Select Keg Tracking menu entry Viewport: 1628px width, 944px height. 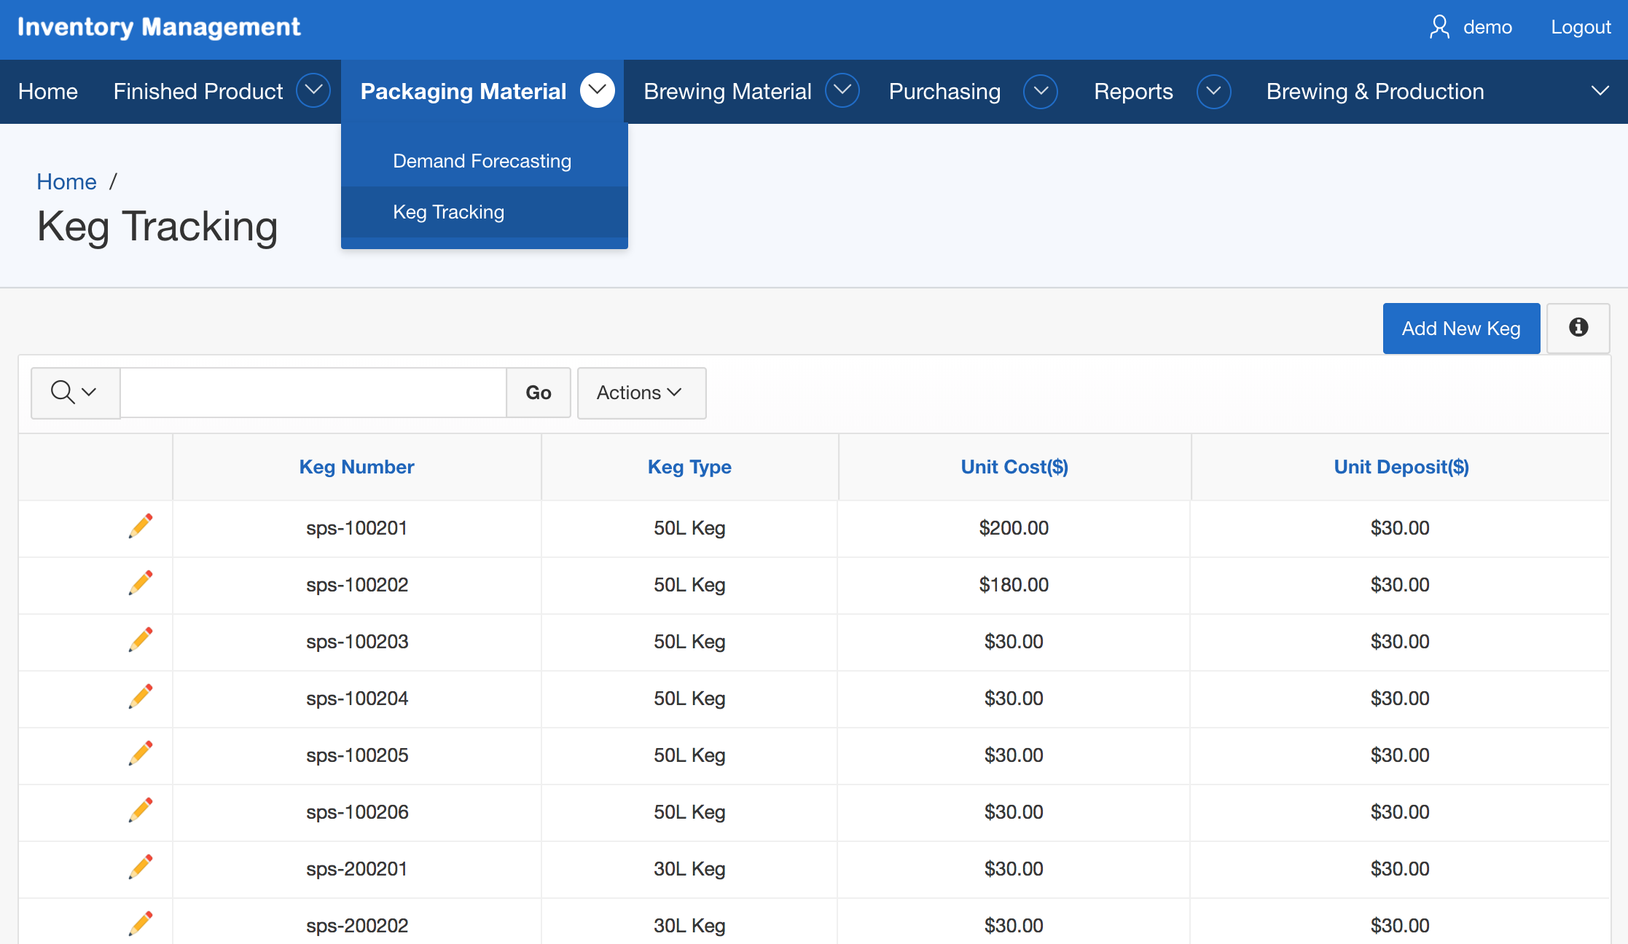(x=448, y=212)
